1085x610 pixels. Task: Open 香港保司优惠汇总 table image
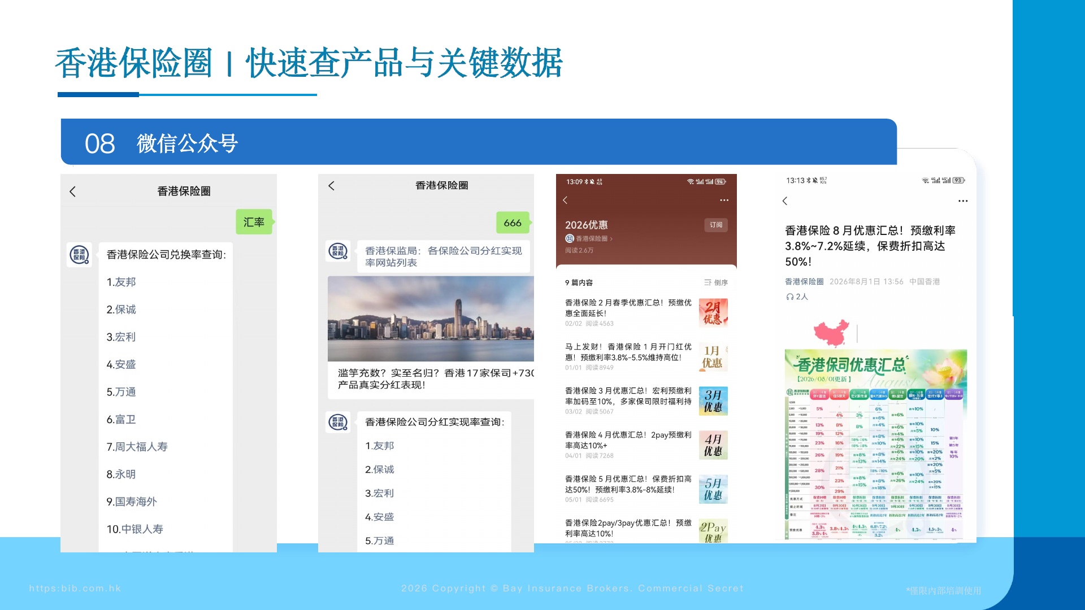(x=876, y=445)
